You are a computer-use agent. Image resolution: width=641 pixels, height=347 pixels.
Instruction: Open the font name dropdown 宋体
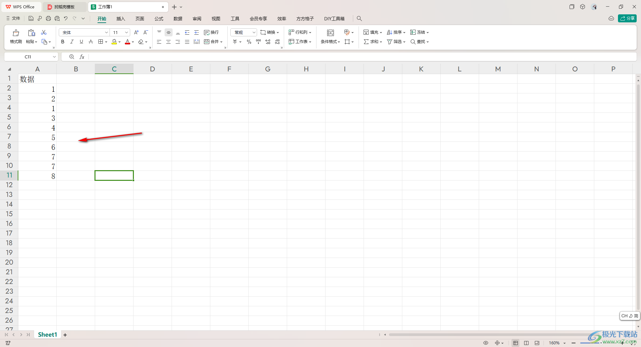point(106,32)
